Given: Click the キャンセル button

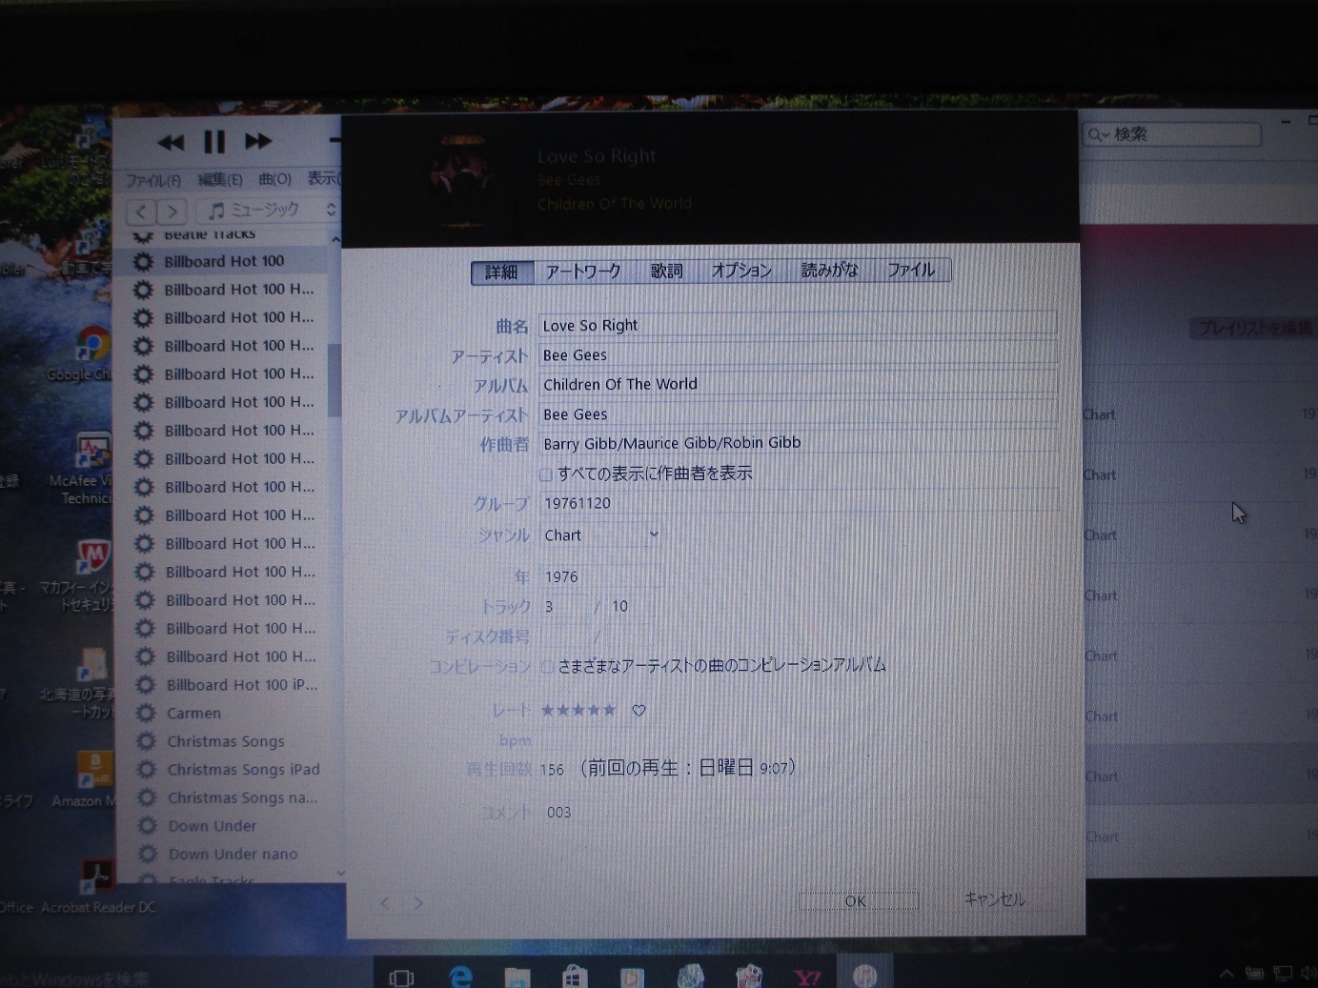Looking at the screenshot, I should pyautogui.click(x=994, y=899).
